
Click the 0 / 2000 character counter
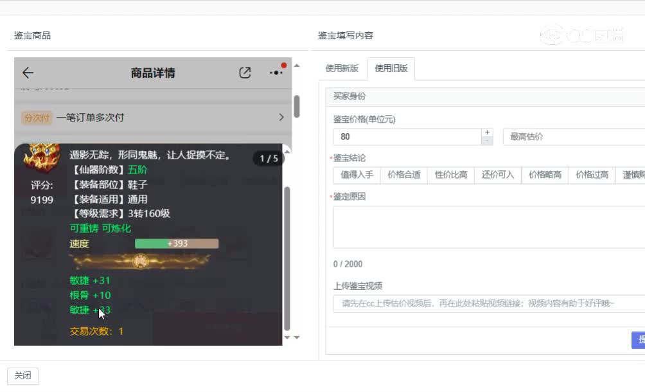click(348, 264)
